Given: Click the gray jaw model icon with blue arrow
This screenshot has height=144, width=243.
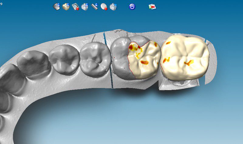Looking at the screenshot, I should click(x=57, y=7).
